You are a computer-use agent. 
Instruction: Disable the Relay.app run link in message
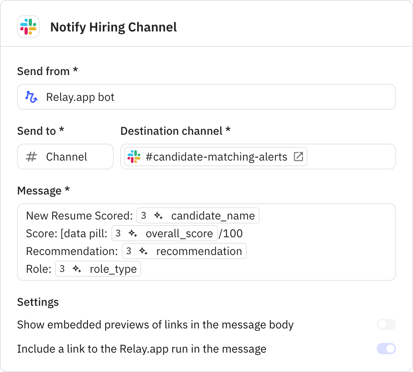coord(386,349)
